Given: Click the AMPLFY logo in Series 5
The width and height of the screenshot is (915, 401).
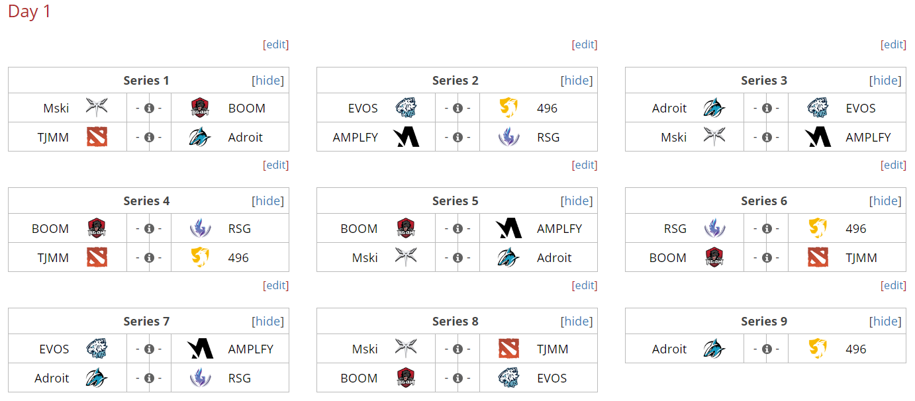Looking at the screenshot, I should [x=508, y=228].
